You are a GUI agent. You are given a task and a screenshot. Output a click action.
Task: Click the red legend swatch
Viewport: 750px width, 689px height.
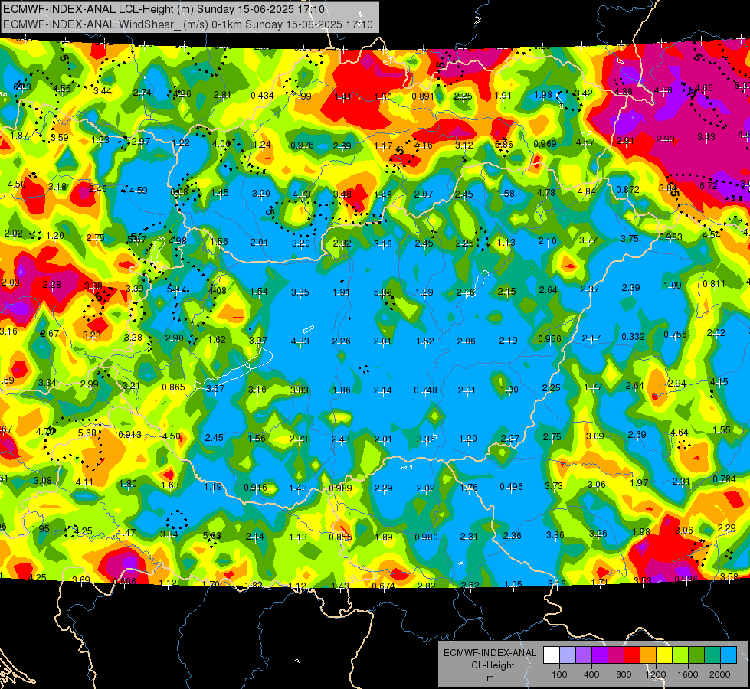pos(632,655)
